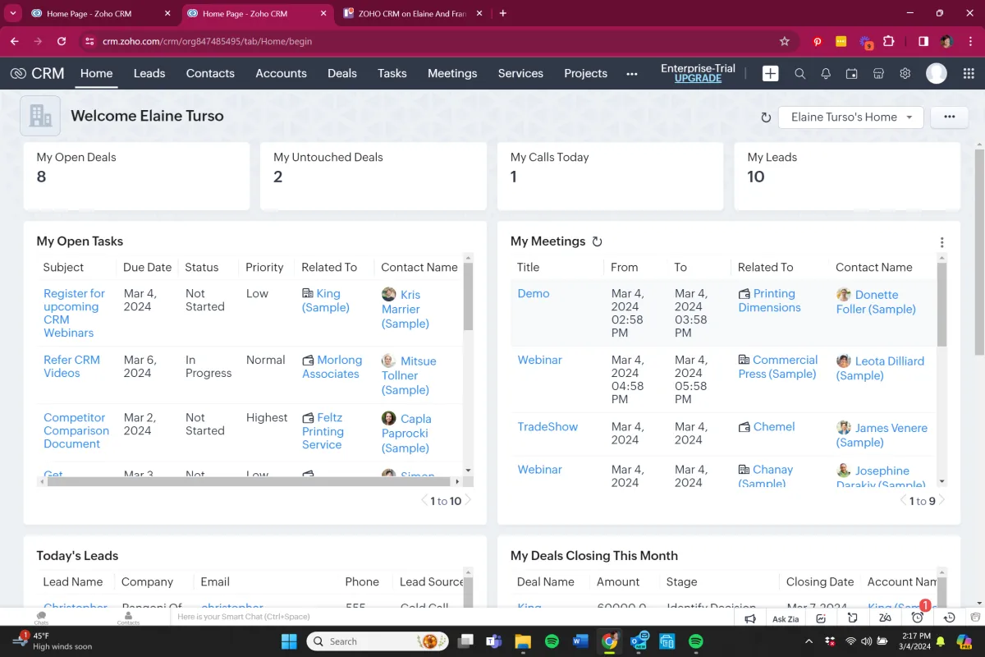Expand Elaine Turso's Home dropdown
985x657 pixels.
tap(850, 117)
